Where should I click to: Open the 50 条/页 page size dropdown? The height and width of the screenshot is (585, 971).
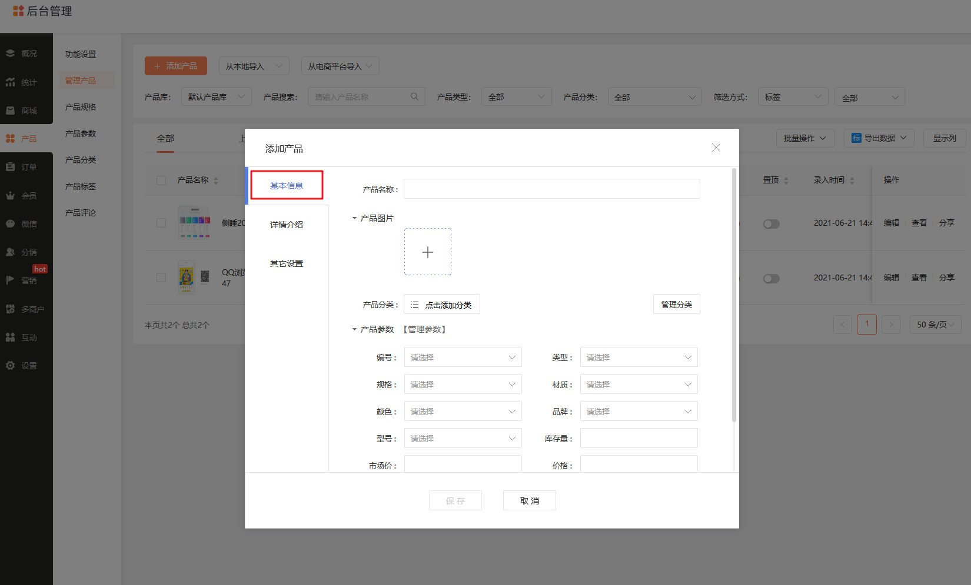point(936,325)
